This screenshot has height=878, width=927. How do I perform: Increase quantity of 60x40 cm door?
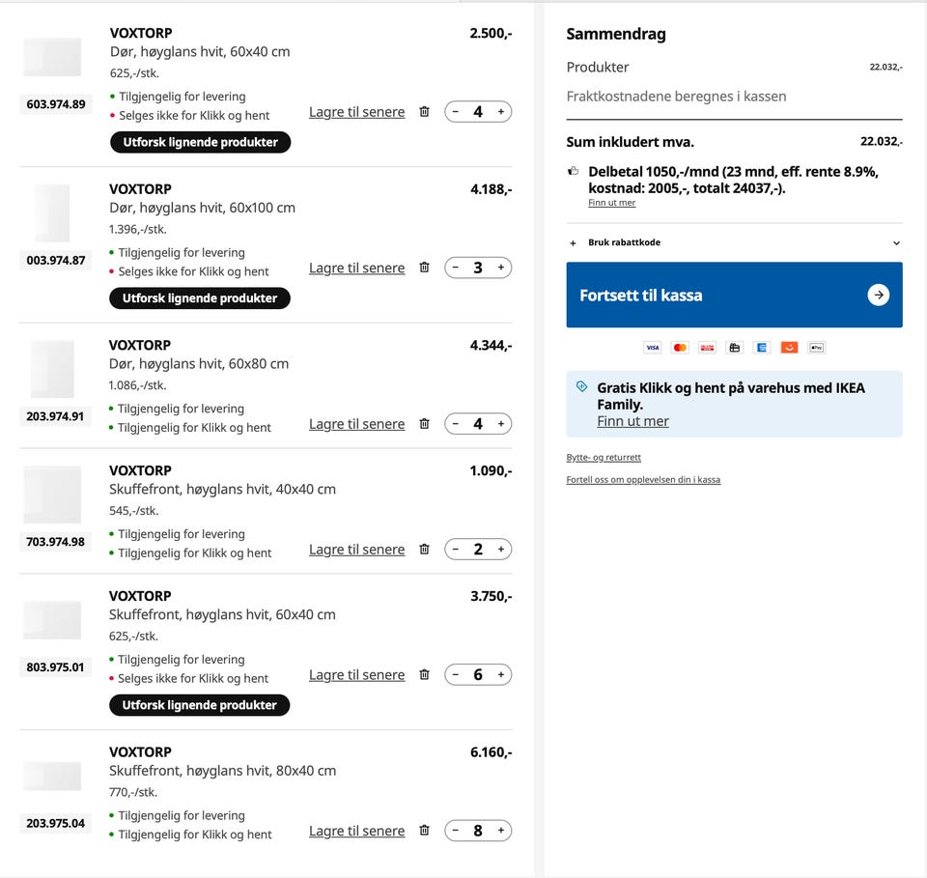click(x=500, y=112)
